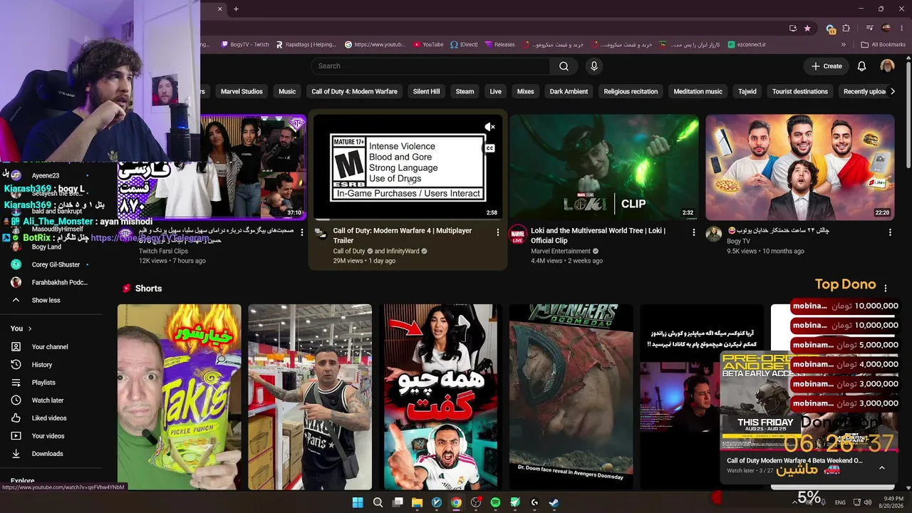
Task: Open the Chrome extensions puzzle icon
Action: [x=846, y=28]
